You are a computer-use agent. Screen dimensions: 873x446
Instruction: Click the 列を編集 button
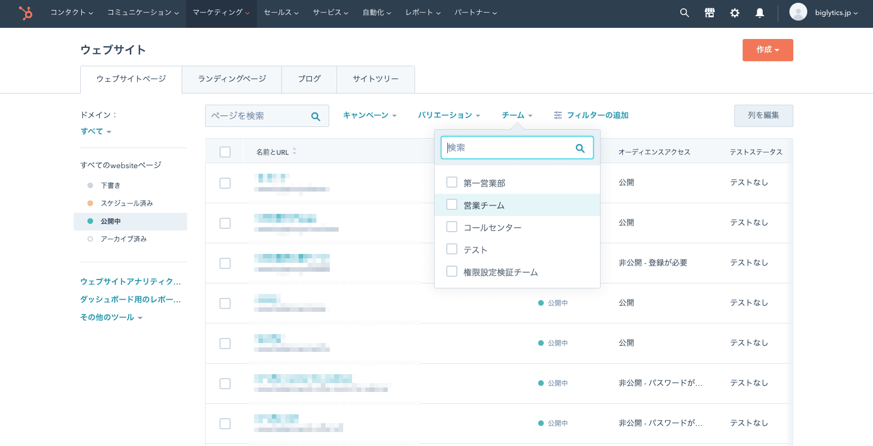pyautogui.click(x=763, y=115)
